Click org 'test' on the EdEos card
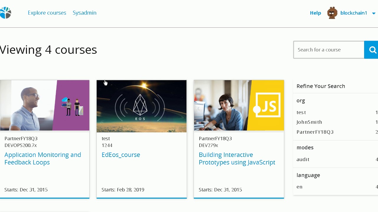Viewport: 378px width, 212px height. (106, 138)
